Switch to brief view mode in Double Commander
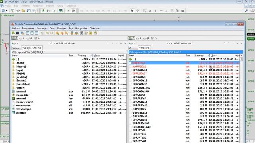Image resolution: width=255 pixels, height=143 pixels. pyautogui.click(x=27, y=33)
